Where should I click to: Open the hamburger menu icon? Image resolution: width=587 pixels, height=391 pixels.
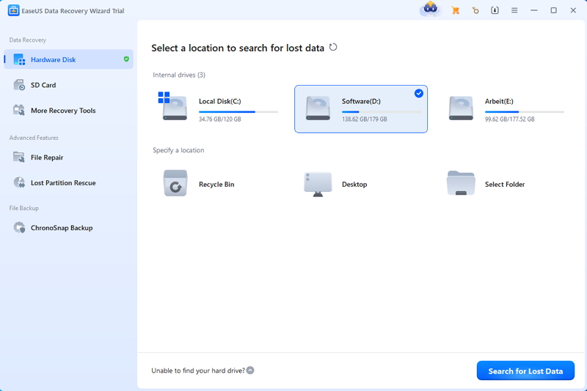click(x=514, y=10)
